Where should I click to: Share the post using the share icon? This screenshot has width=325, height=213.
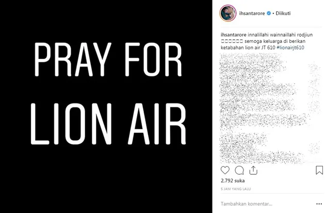click(253, 170)
